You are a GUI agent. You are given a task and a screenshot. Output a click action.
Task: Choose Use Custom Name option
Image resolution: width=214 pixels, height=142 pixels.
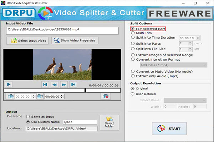(43, 122)
